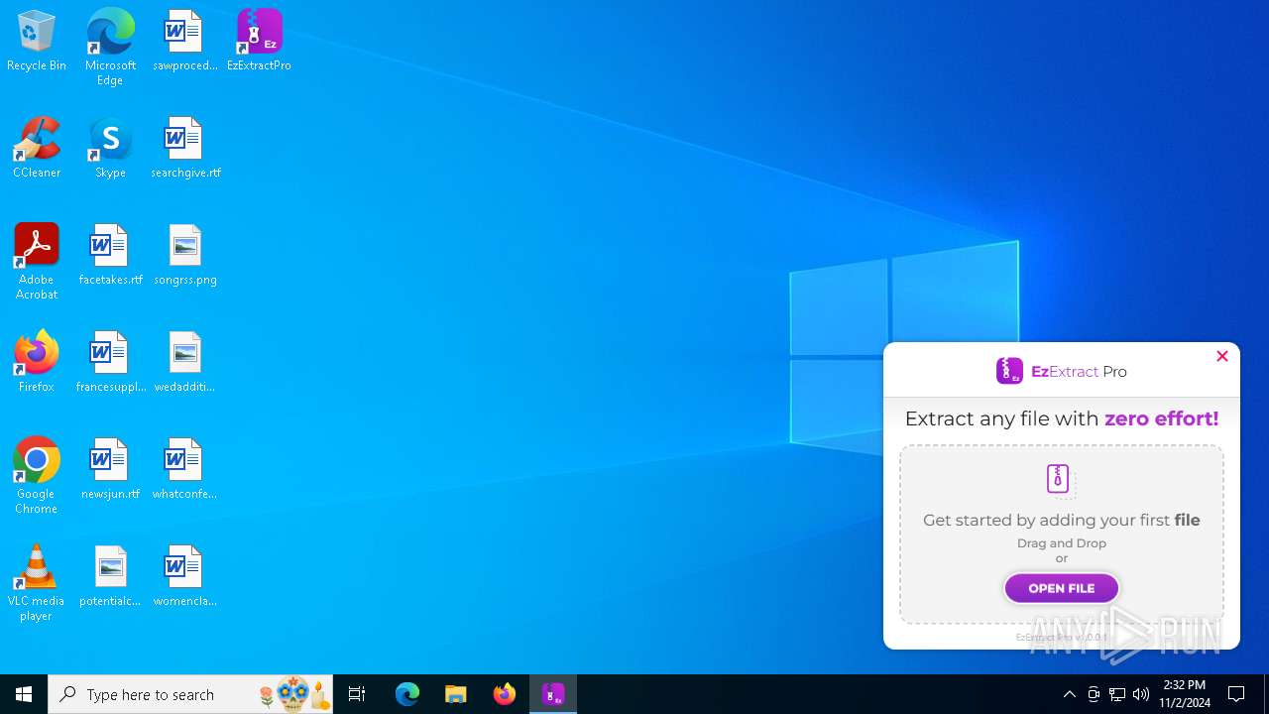Open the network status tray icon
The width and height of the screenshot is (1269, 714).
(1117, 694)
